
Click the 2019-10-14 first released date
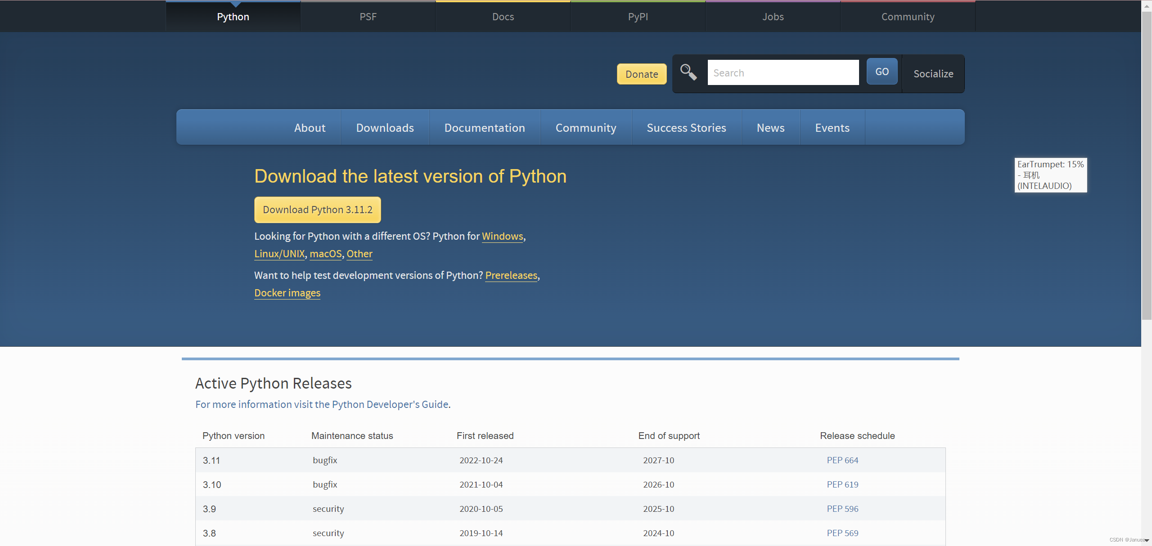pyautogui.click(x=481, y=533)
